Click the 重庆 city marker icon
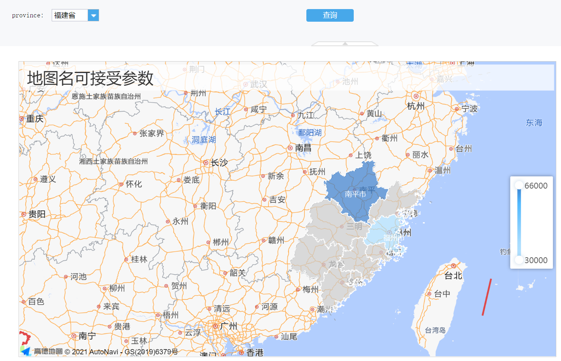561x361 pixels. point(22,119)
